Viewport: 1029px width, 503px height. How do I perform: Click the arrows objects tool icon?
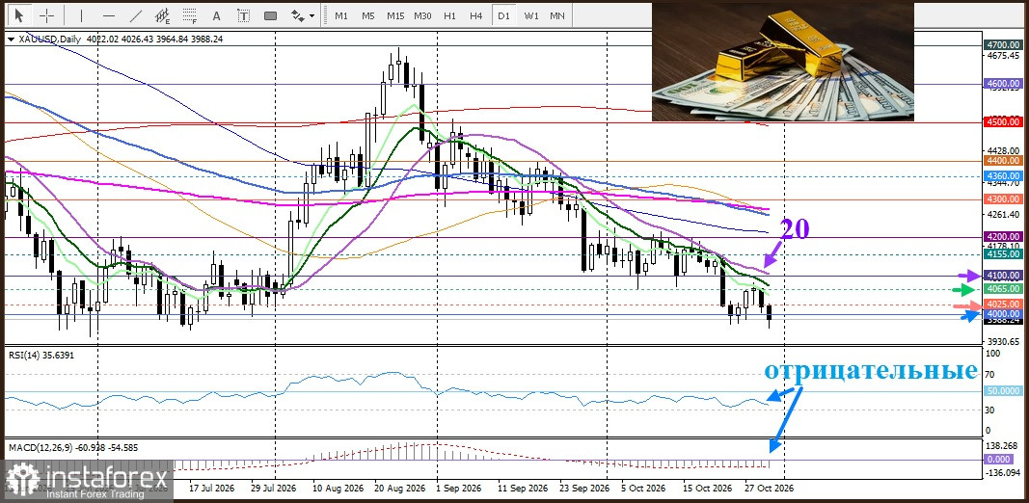298,15
